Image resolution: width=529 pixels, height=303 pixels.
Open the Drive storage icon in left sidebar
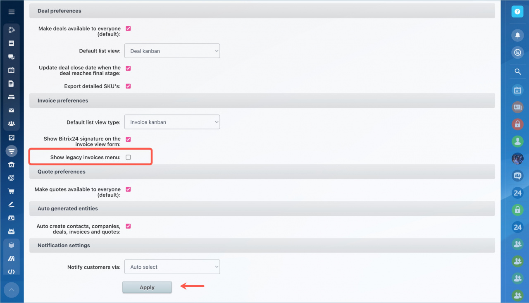click(12, 97)
